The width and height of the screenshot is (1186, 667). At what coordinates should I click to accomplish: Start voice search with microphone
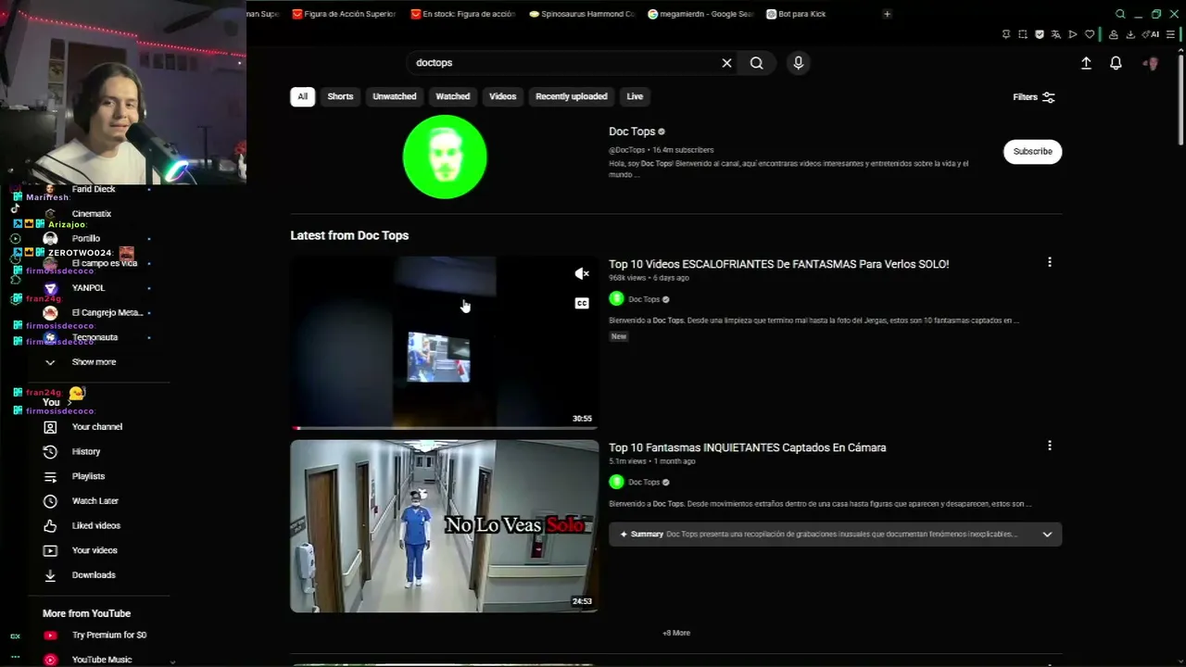(799, 63)
